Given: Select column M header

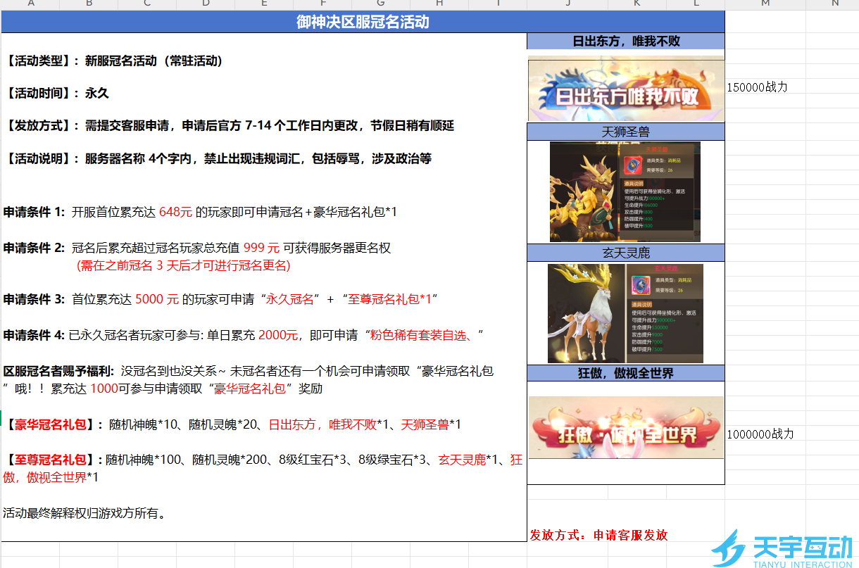Looking at the screenshot, I should point(765,4).
